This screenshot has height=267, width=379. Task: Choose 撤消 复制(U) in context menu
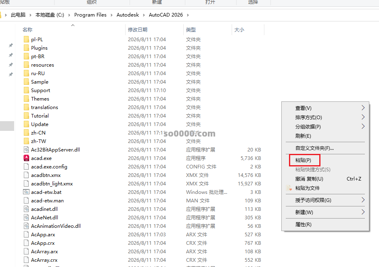(x=309, y=179)
